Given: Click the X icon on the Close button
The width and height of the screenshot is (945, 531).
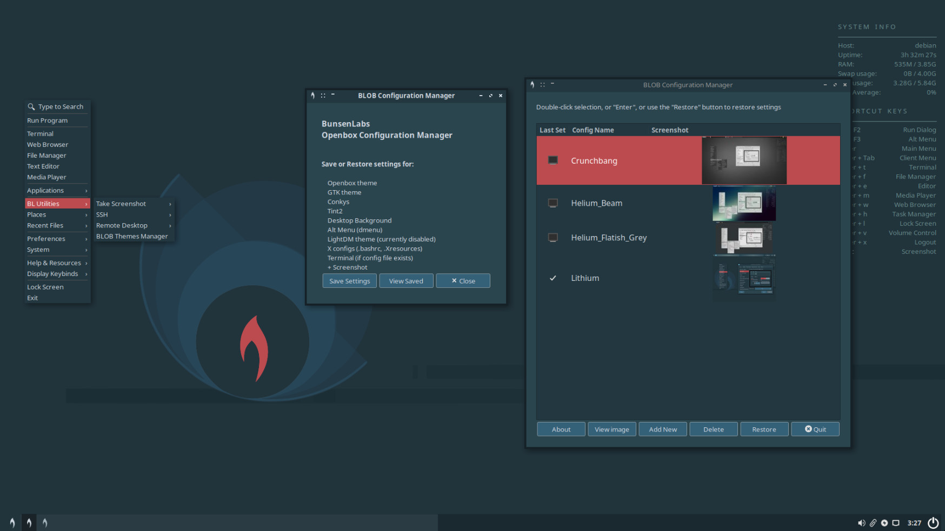Looking at the screenshot, I should tap(454, 280).
